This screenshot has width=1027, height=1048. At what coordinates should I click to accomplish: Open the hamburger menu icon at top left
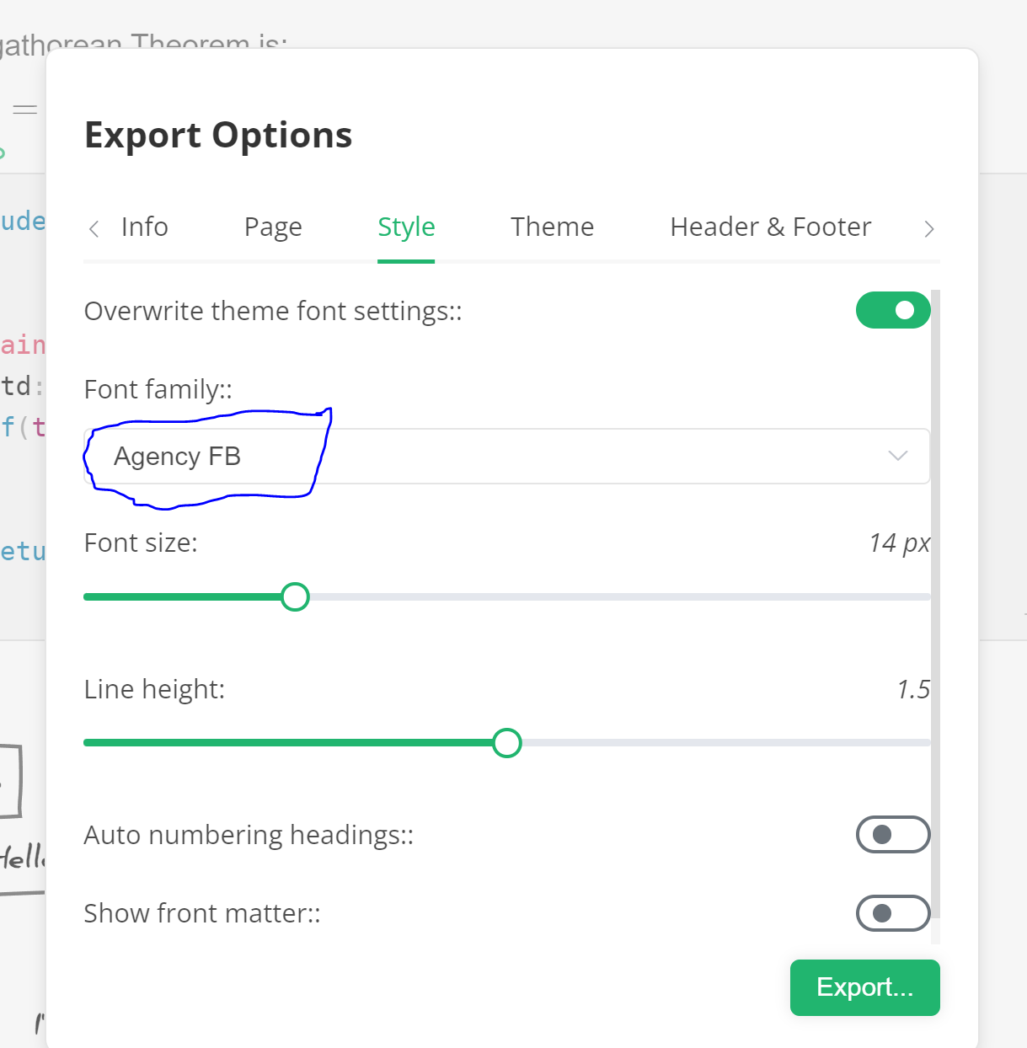click(24, 109)
